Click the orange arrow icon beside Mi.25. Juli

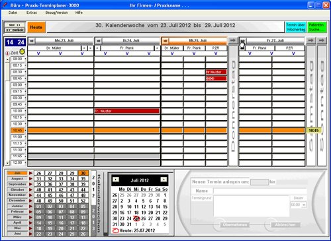[165, 41]
